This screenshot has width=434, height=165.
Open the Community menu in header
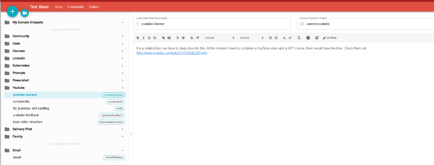tap(76, 7)
